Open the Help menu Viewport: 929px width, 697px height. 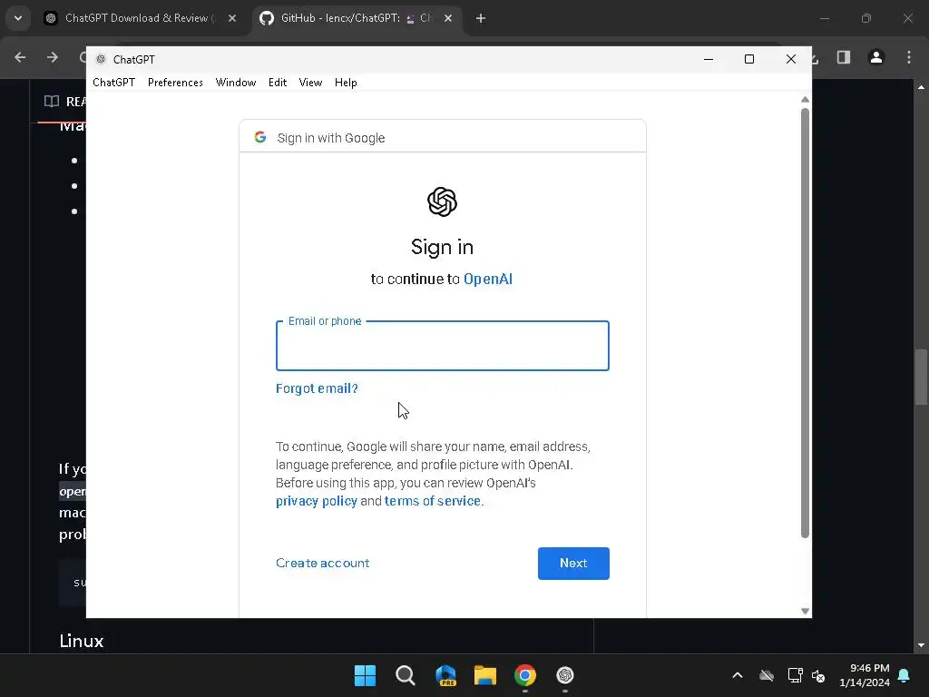point(346,83)
